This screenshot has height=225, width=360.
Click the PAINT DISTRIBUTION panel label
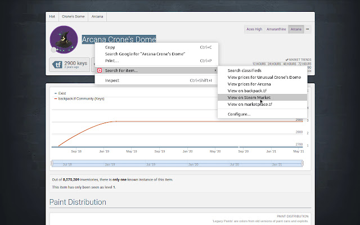pos(292,216)
